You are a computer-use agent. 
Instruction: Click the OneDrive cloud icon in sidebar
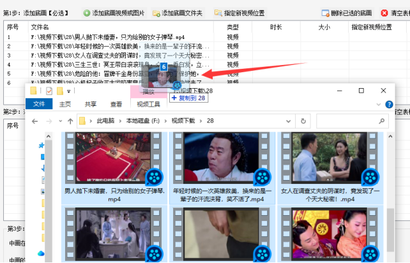[x=41, y=253]
